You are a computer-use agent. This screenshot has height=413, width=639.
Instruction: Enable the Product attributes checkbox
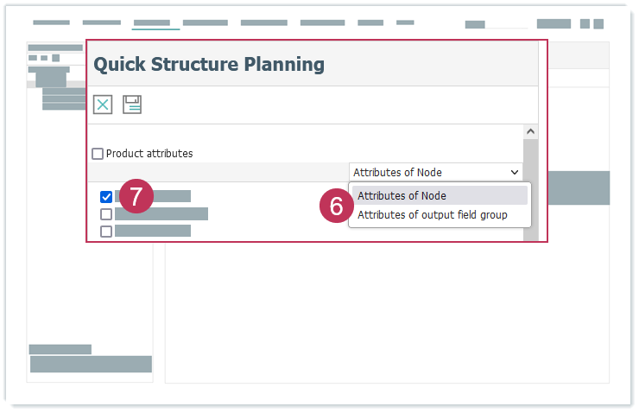(x=98, y=154)
